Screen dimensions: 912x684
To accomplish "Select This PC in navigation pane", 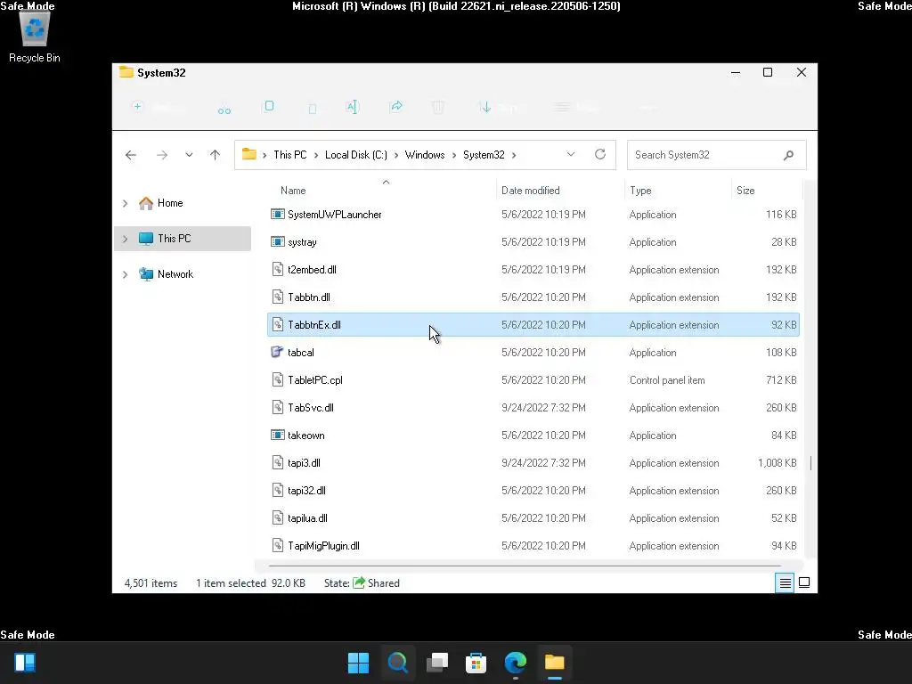I will click(x=183, y=239).
